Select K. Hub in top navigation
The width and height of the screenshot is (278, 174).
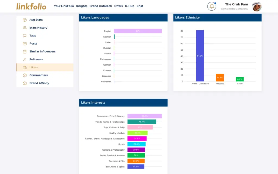(129, 6)
